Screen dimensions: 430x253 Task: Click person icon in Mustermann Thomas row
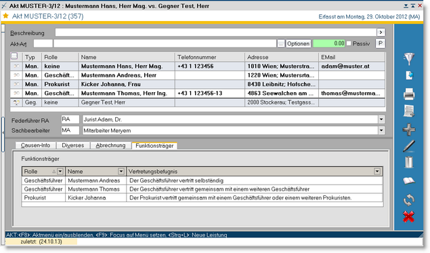pos(16,93)
